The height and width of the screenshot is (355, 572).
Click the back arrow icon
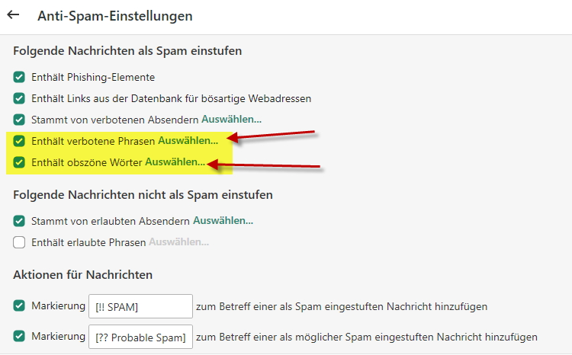tap(13, 14)
